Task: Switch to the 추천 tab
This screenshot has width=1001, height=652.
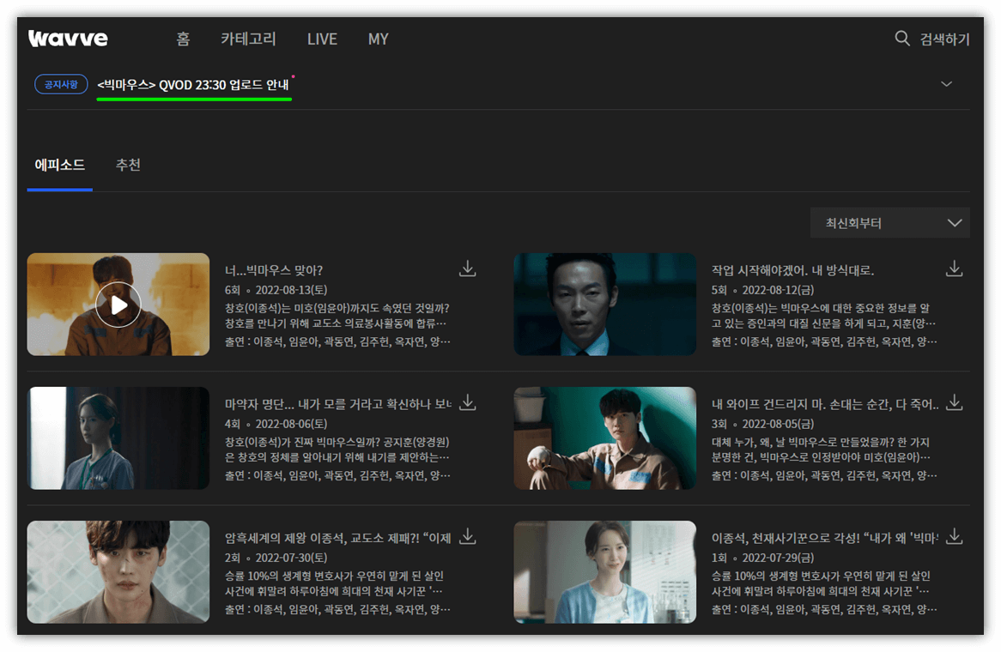Action: 128,165
